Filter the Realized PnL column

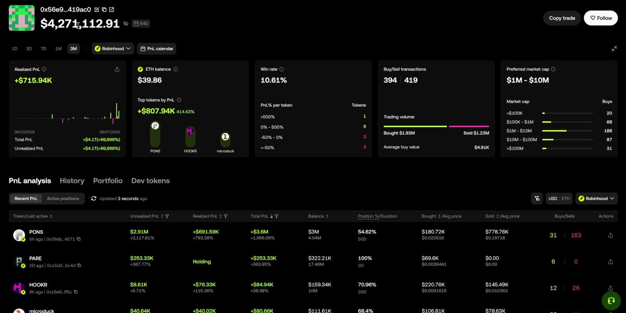pos(226,216)
